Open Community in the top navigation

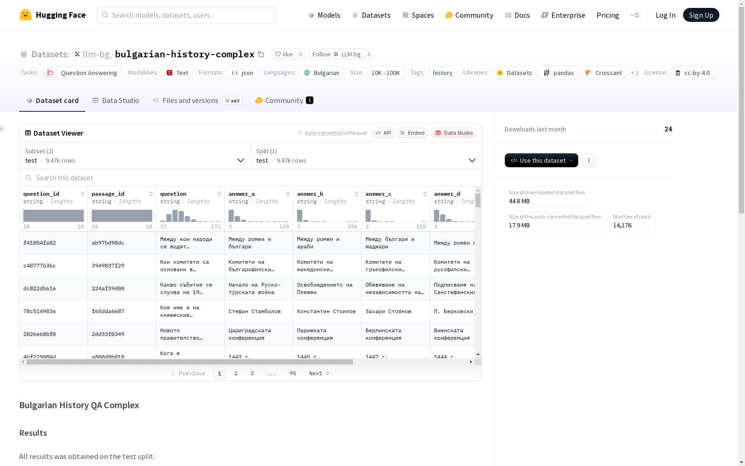click(469, 15)
